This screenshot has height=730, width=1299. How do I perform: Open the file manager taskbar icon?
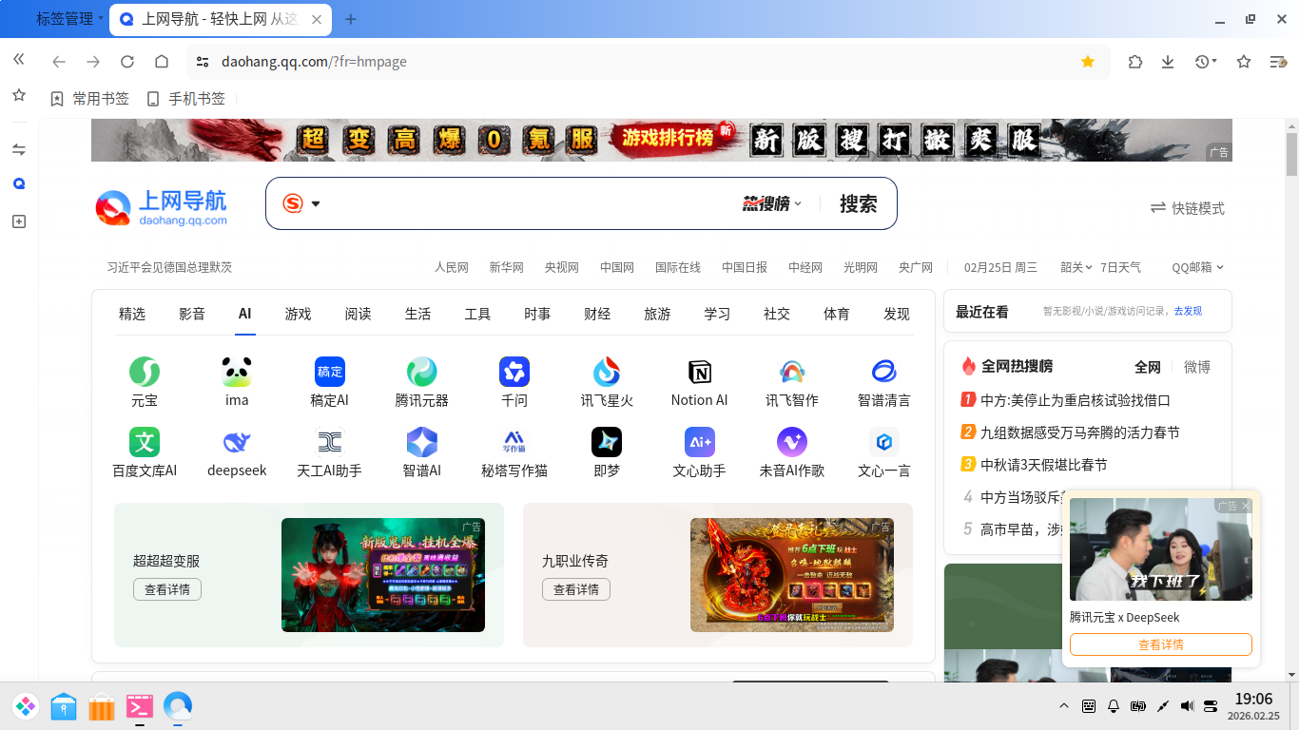[64, 706]
